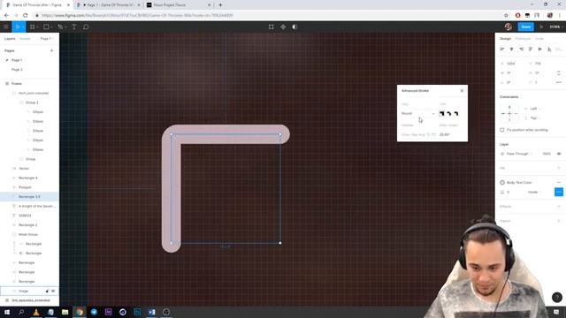The image size is (566, 318).
Task: Switch to the Prototype tab
Action: (523, 39)
